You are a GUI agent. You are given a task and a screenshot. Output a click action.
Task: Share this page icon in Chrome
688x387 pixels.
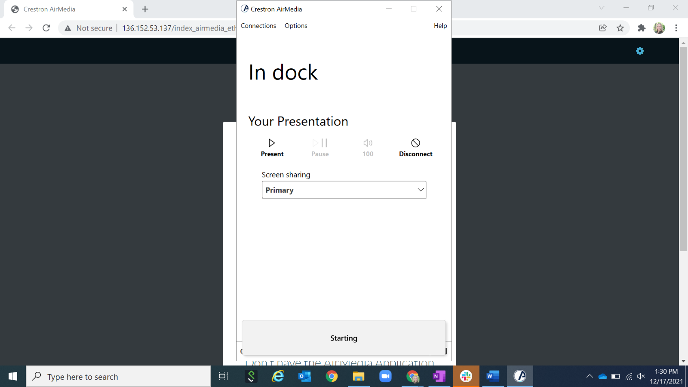click(x=603, y=28)
